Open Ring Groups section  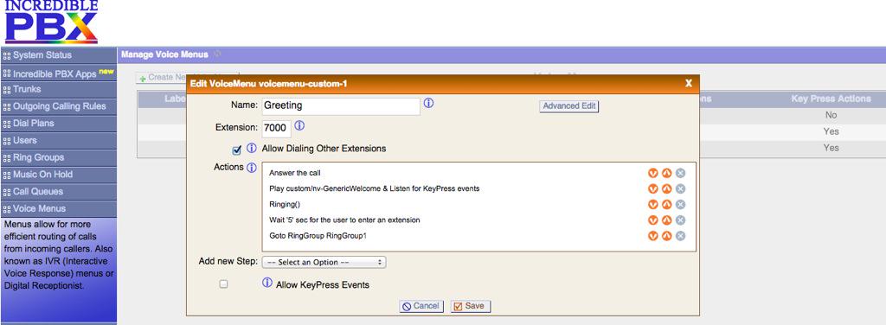[59, 157]
